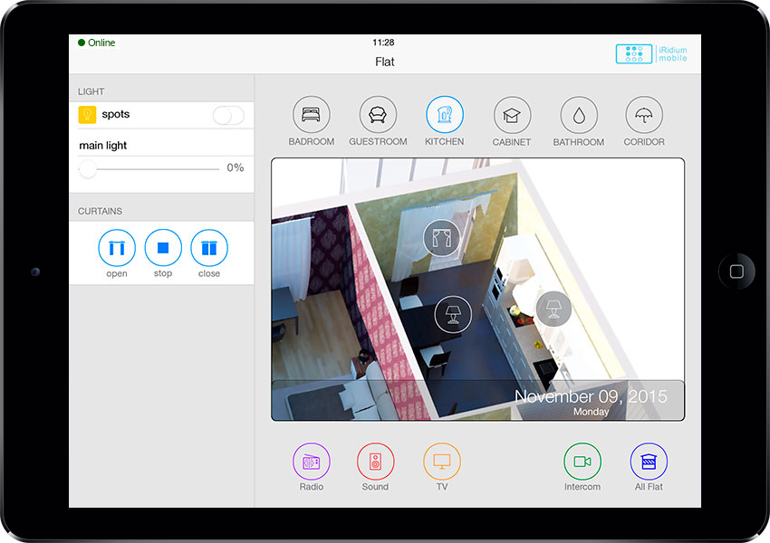Click the yellow bulb icon next to spots
The width and height of the screenshot is (770, 543).
(87, 114)
